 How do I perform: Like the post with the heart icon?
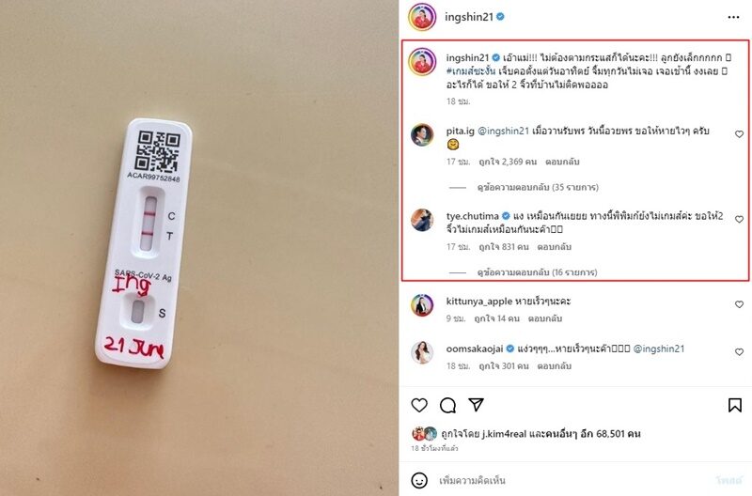pos(419,406)
